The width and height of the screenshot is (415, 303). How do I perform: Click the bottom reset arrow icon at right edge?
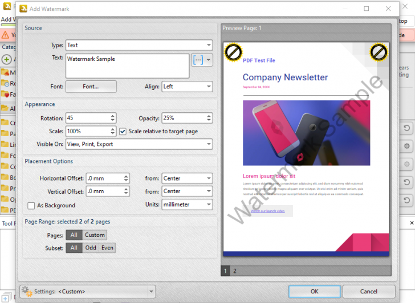click(x=407, y=200)
